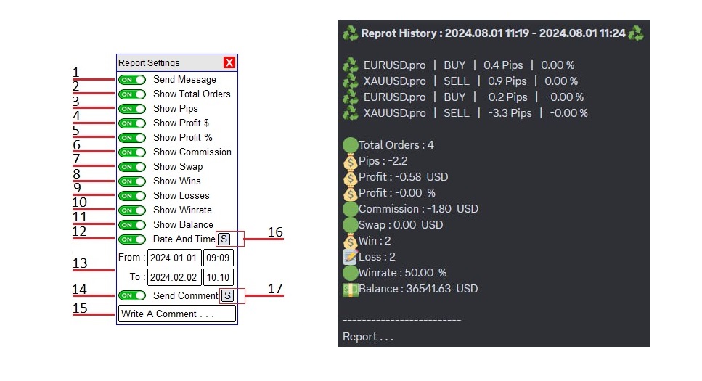
Task: Click the recycle icon before Reprot History
Action: (351, 33)
